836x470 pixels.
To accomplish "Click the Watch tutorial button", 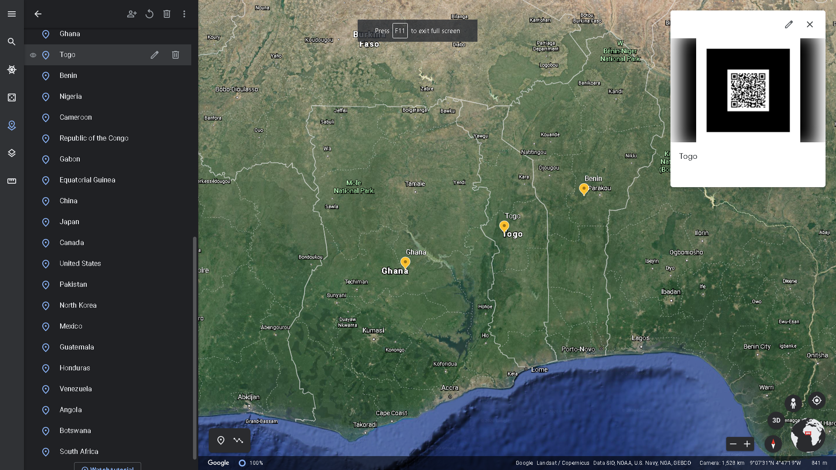I will click(x=108, y=466).
